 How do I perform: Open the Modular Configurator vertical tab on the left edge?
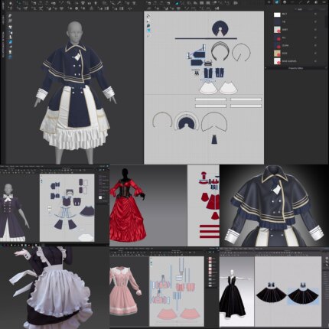coord(3,44)
